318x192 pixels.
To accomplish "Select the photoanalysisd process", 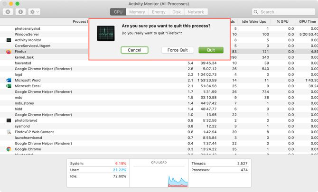I will click(28, 28).
